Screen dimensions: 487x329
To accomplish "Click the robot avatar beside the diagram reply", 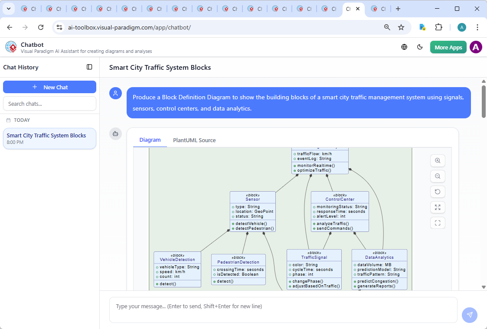I will pos(115,134).
